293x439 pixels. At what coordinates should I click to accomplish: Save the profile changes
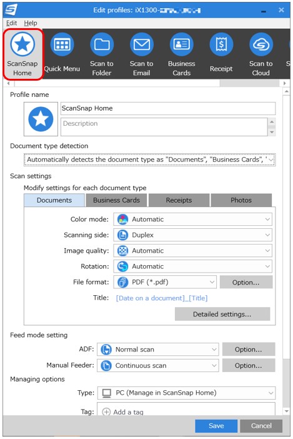pos(216,426)
